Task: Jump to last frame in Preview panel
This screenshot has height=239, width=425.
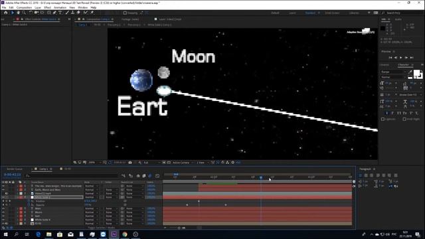Action: (412, 58)
